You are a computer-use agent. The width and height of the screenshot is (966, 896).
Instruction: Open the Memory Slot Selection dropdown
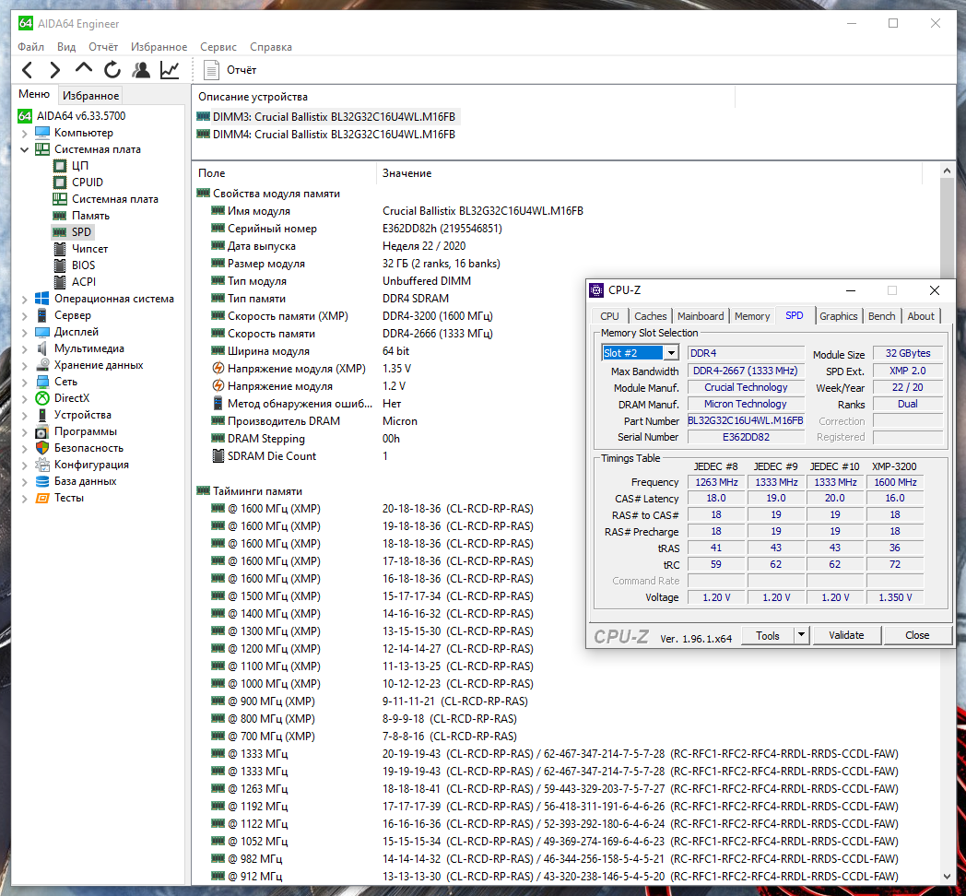coord(670,353)
